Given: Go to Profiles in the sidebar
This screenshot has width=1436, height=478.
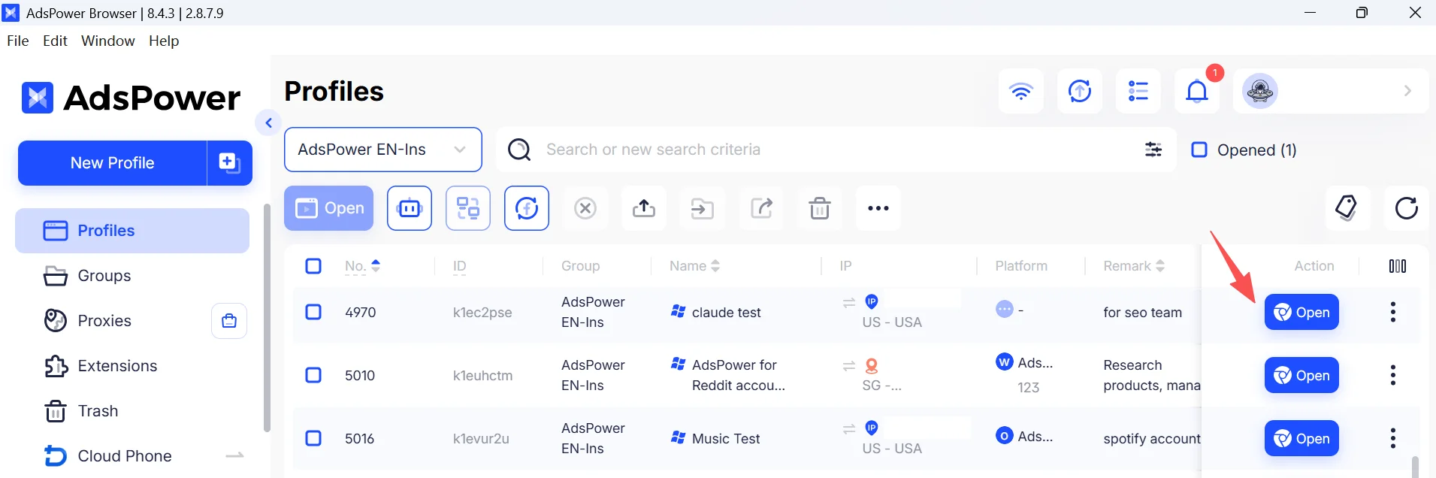Looking at the screenshot, I should pyautogui.click(x=132, y=231).
